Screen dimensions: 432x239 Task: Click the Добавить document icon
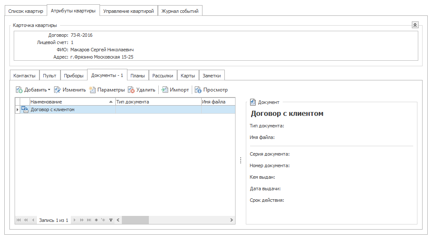tap(19, 90)
